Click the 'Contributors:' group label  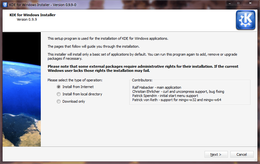(142, 80)
